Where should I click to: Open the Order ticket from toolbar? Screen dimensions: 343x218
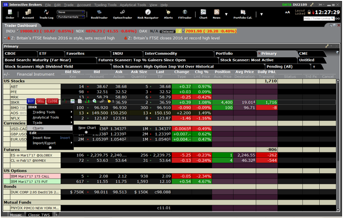point(10,14)
